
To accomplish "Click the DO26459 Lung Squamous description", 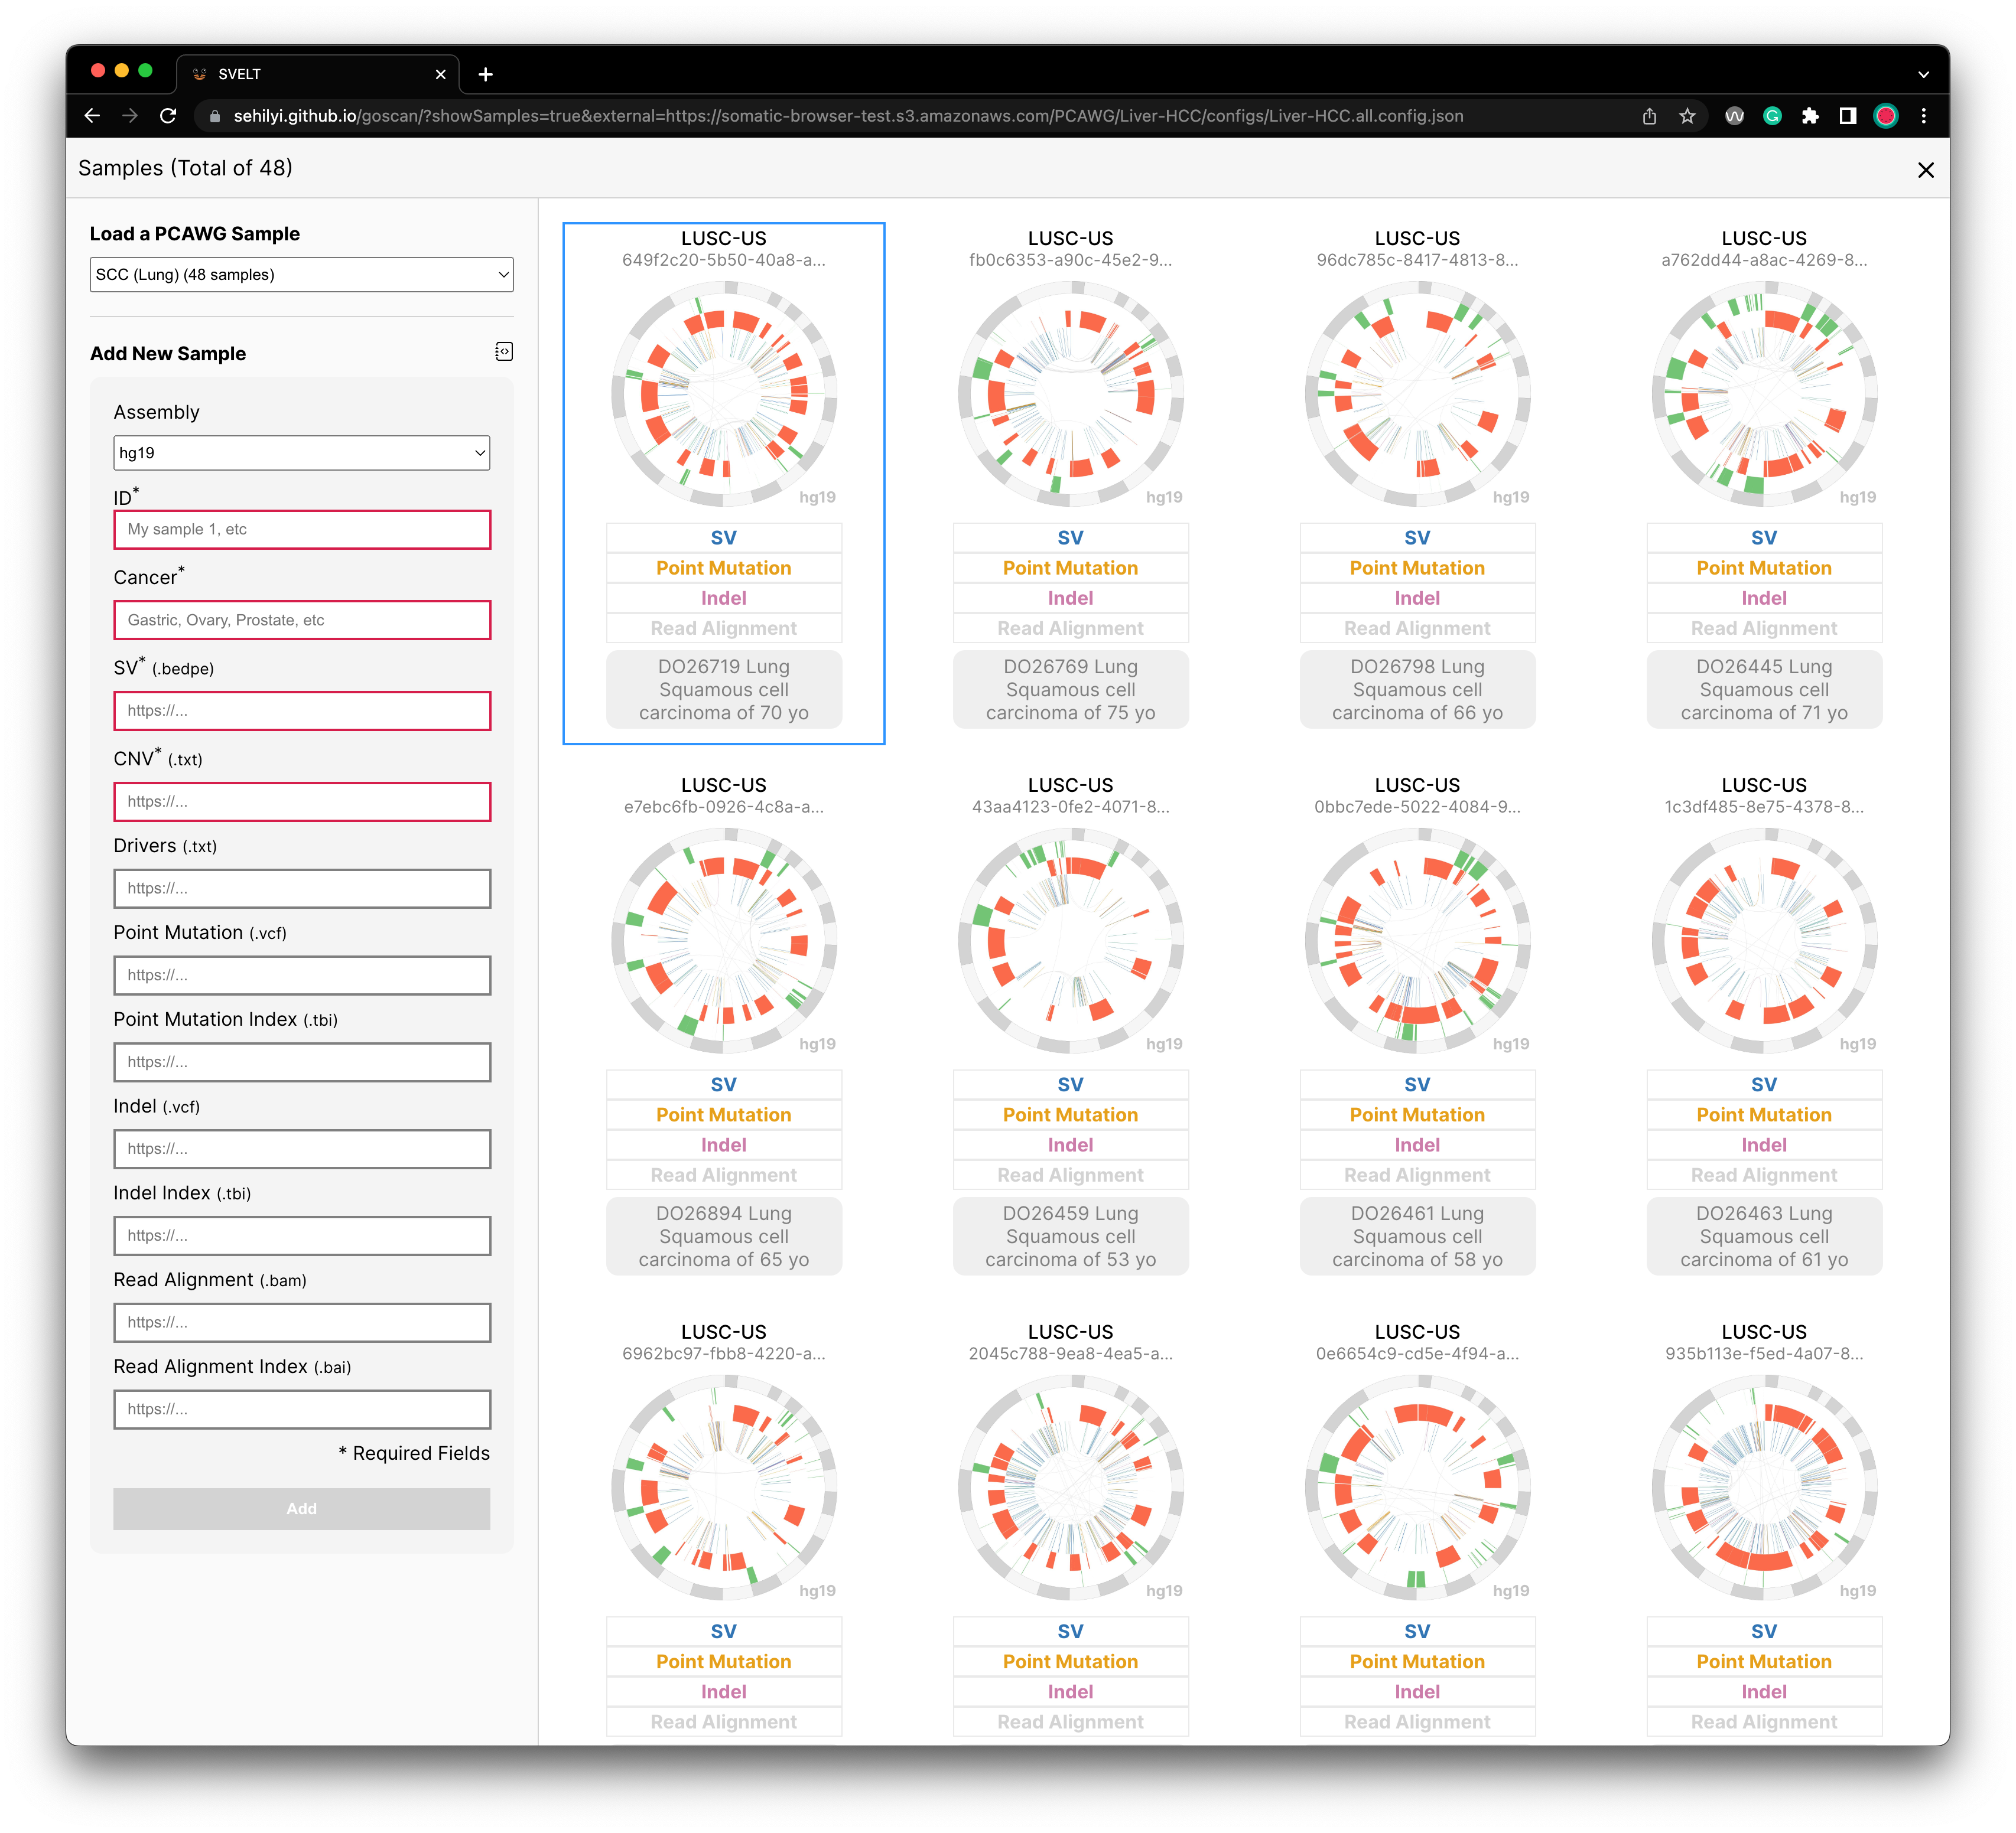I will [1071, 1237].
